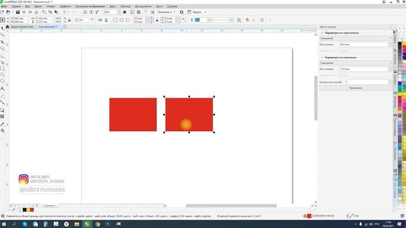Image resolution: width=406 pixels, height=228 pixels.
Task: Click the yellow swatch in document palette
Action: coord(29,210)
